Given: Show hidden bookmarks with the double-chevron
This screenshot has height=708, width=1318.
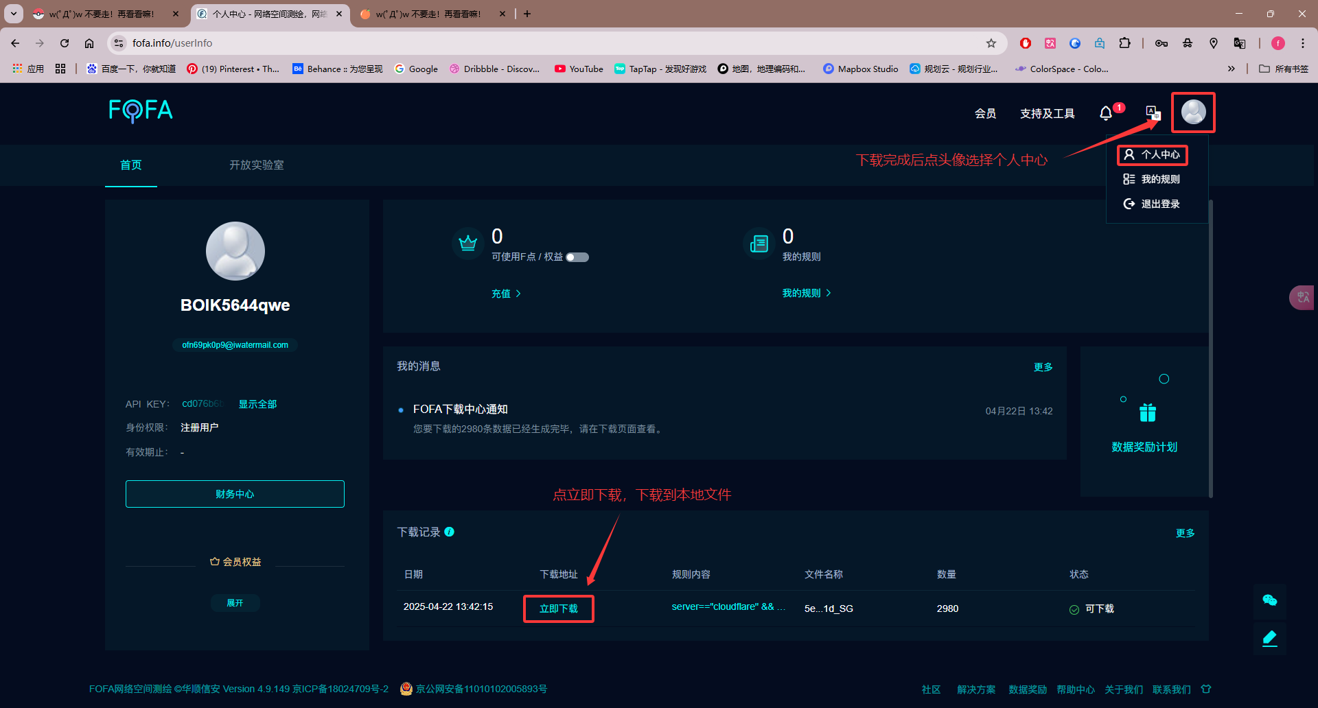Looking at the screenshot, I should click(x=1231, y=69).
